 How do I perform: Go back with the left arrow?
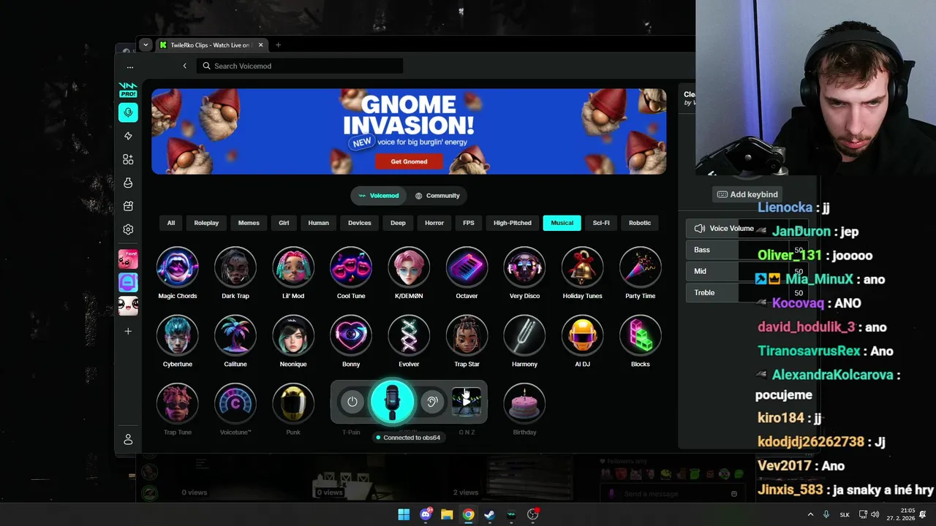(184, 66)
